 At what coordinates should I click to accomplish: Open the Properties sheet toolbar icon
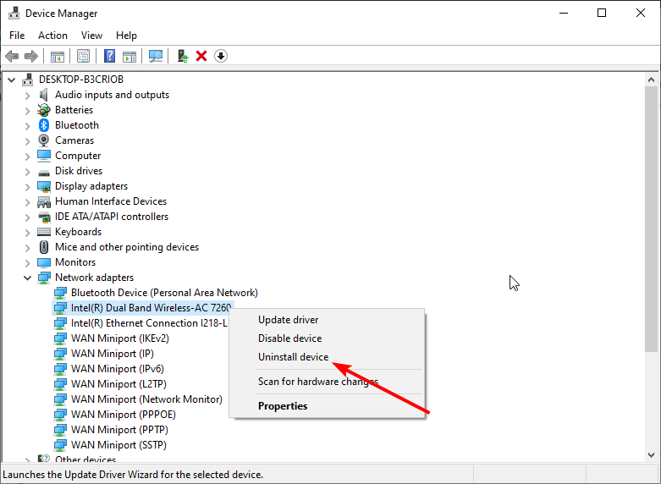pyautogui.click(x=83, y=56)
